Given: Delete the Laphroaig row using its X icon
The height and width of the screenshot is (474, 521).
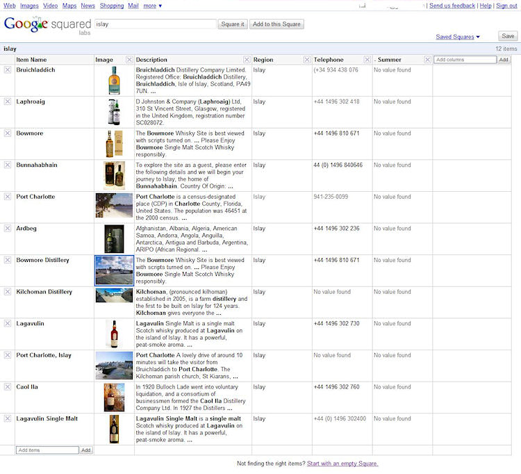Looking at the screenshot, I should tap(8, 101).
